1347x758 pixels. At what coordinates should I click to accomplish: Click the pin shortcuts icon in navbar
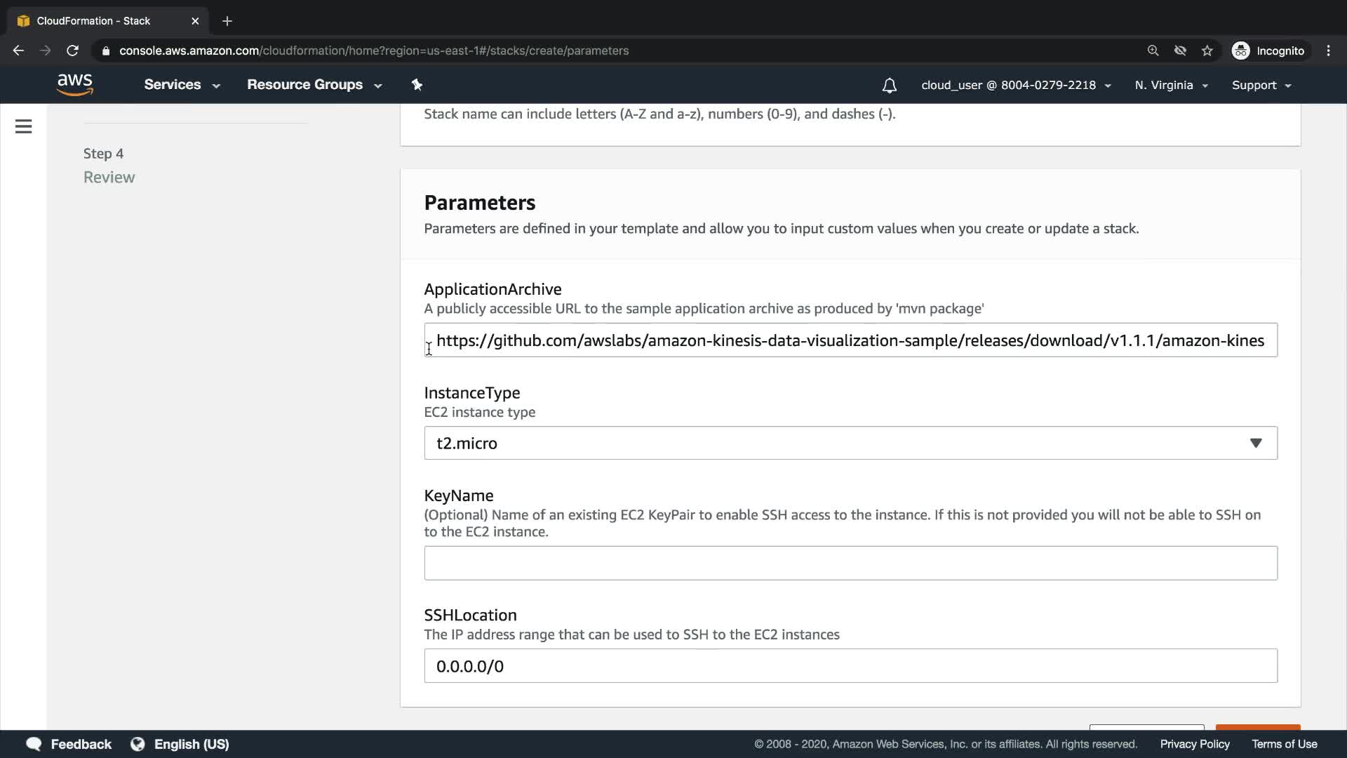417,85
